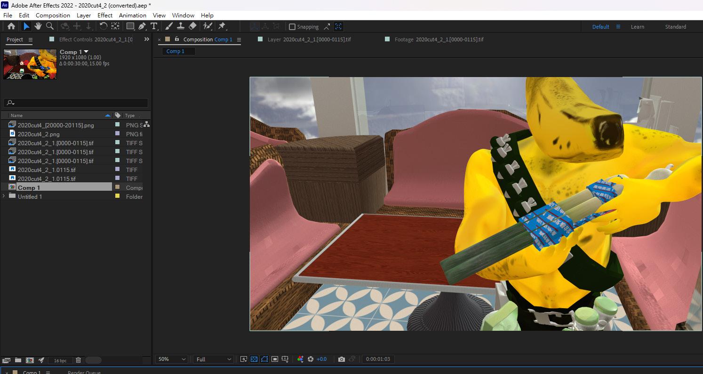The image size is (703, 374).
Task: Open the Animation menu
Action: click(x=133, y=15)
